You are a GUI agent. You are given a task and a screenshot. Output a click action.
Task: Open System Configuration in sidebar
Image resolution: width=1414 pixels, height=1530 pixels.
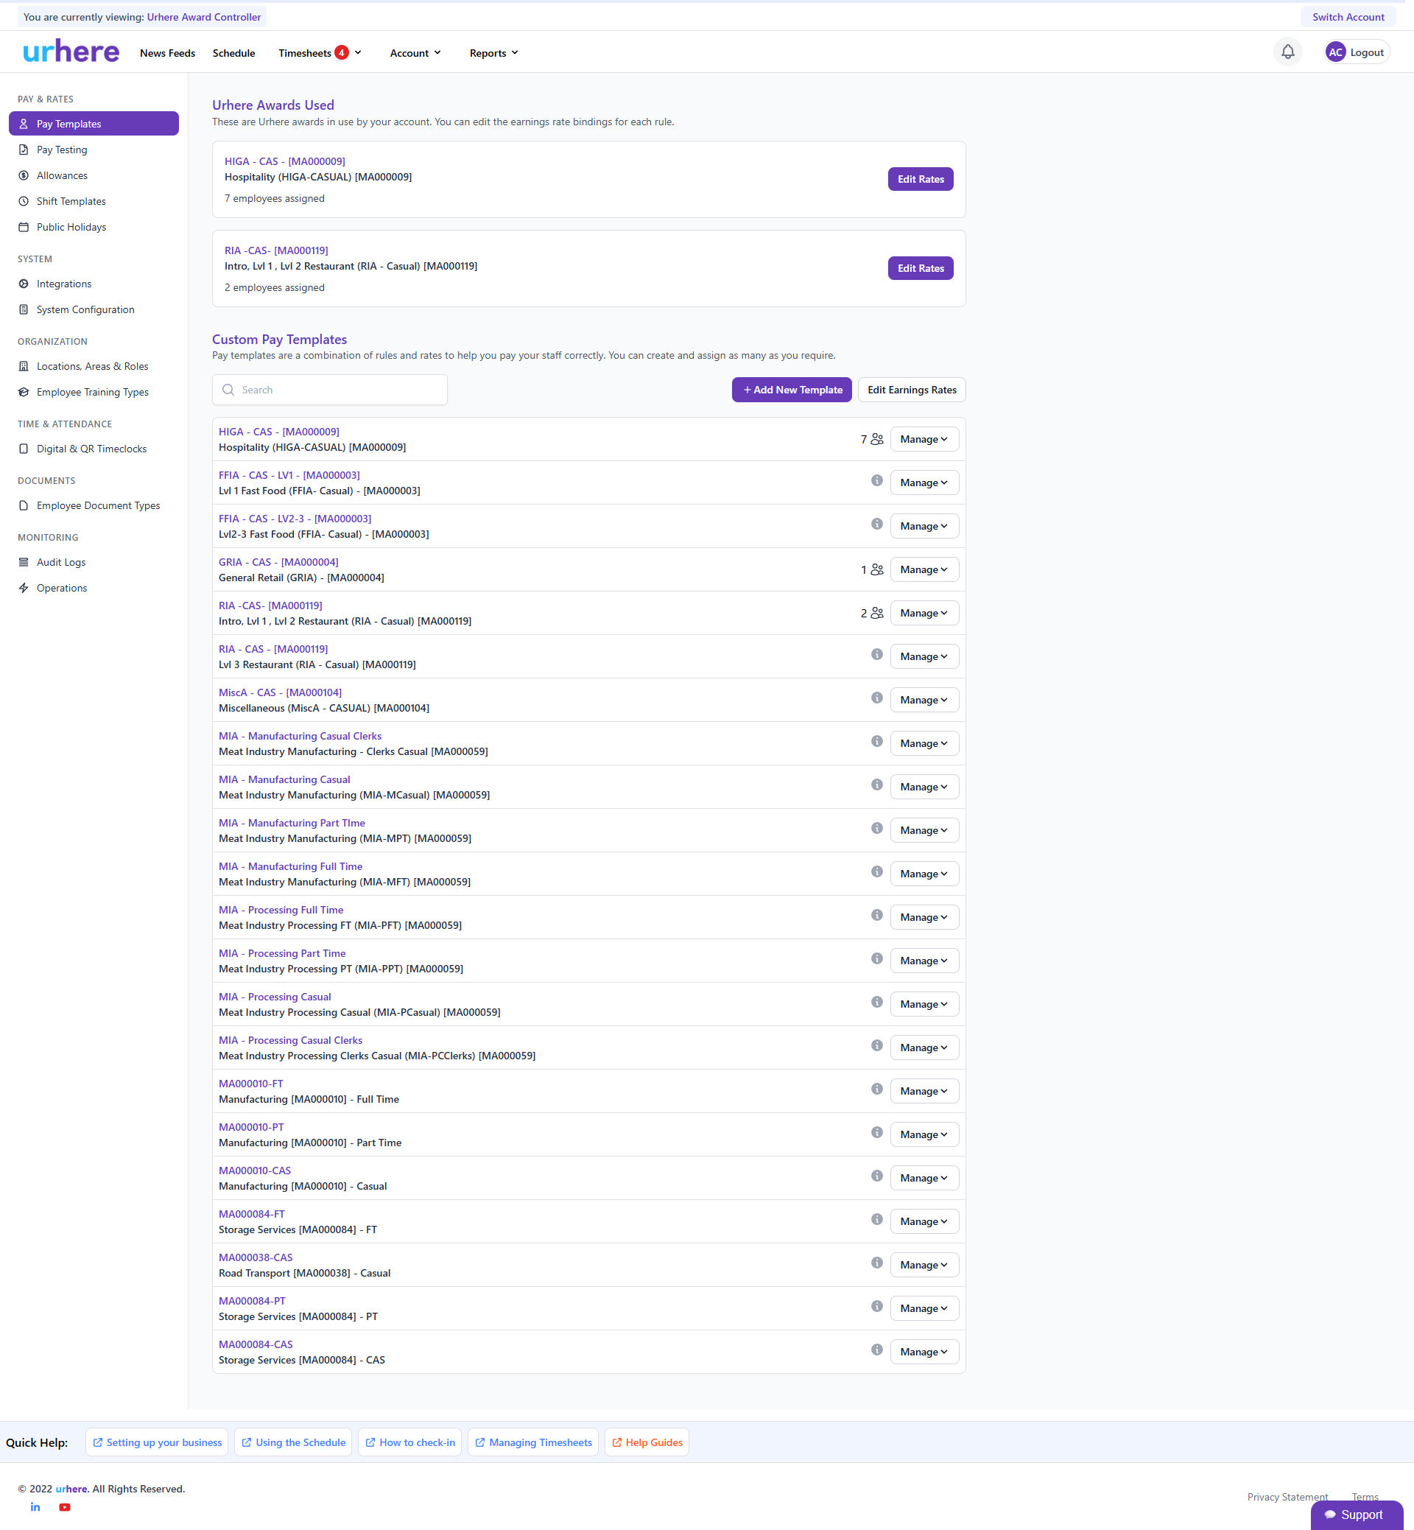[85, 310]
